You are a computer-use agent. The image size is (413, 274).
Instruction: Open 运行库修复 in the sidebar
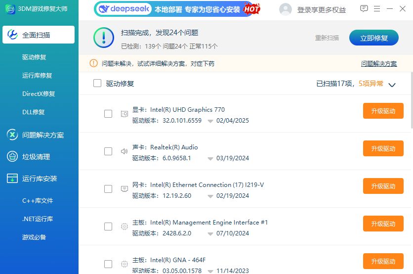click(x=37, y=75)
